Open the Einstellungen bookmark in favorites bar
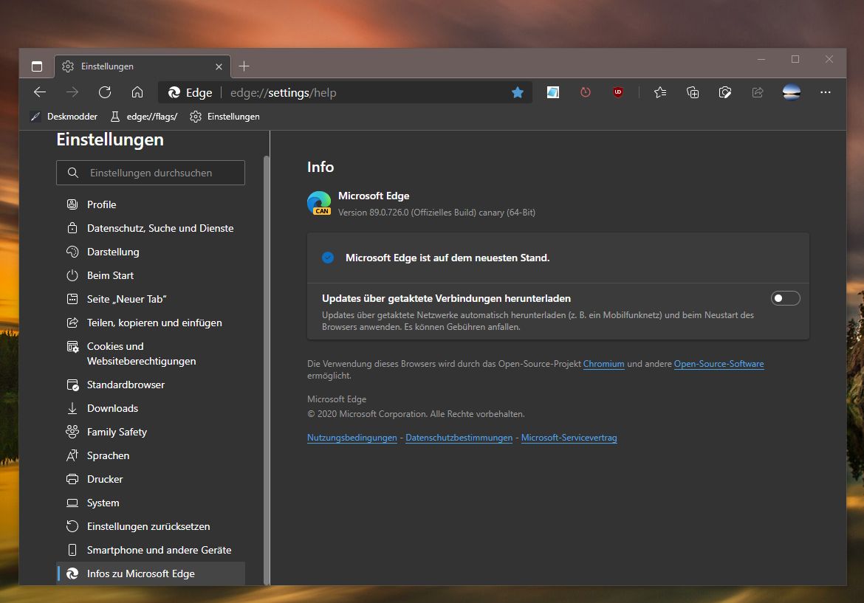The width and height of the screenshot is (864, 603). 224,117
